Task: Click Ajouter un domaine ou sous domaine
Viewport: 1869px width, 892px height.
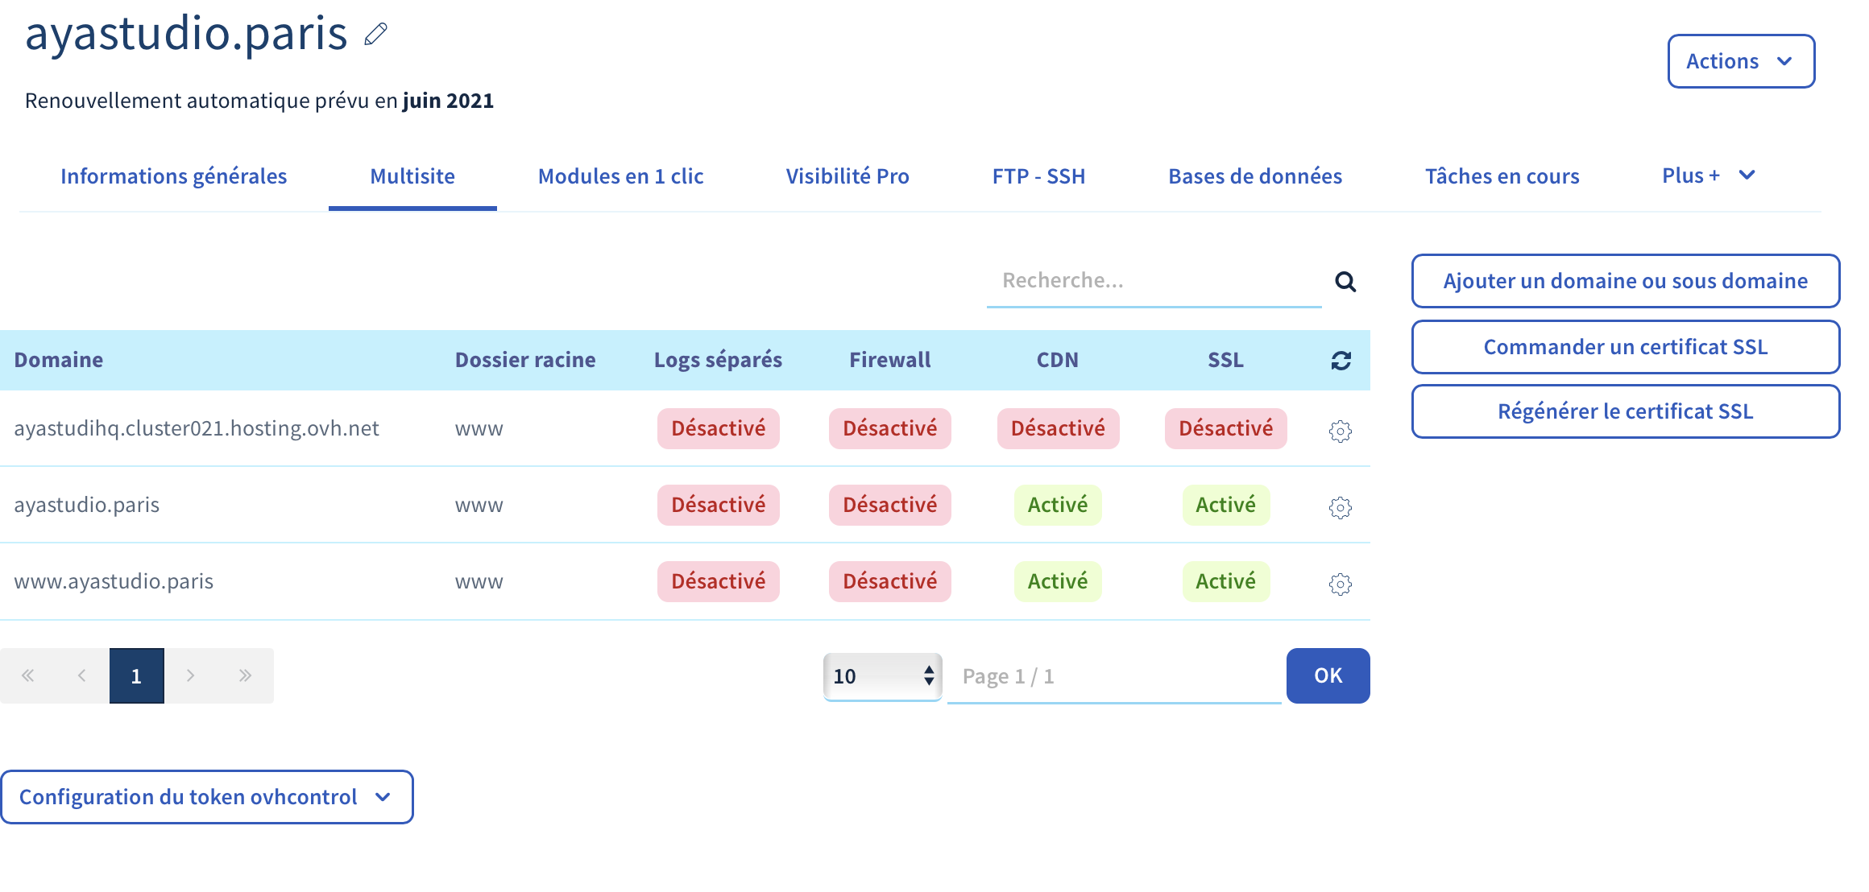Action: [1625, 281]
